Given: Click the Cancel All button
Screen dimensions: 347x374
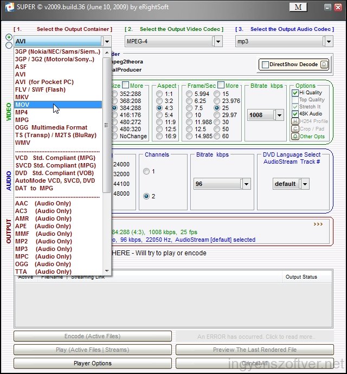Looking at the screenshot, I should pyautogui.click(x=255, y=363).
